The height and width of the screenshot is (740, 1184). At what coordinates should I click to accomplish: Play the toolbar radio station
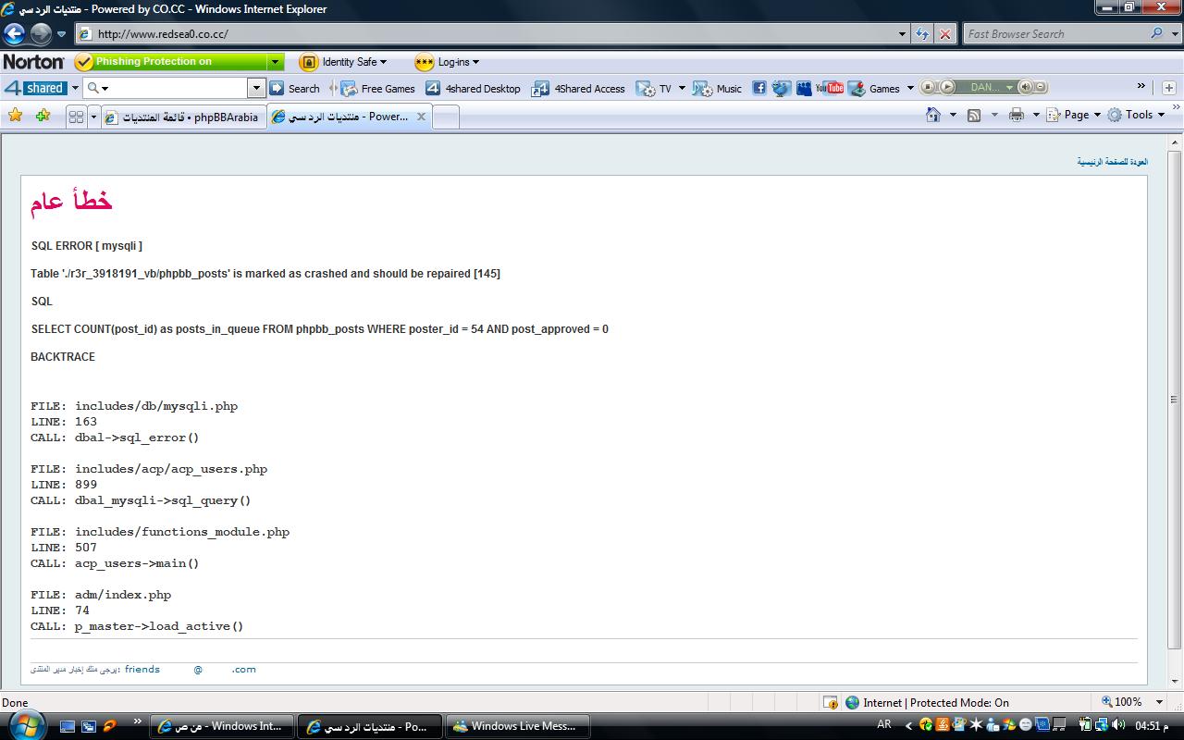pyautogui.click(x=947, y=87)
